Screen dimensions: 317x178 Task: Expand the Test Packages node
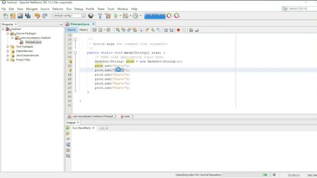click(x=8, y=46)
